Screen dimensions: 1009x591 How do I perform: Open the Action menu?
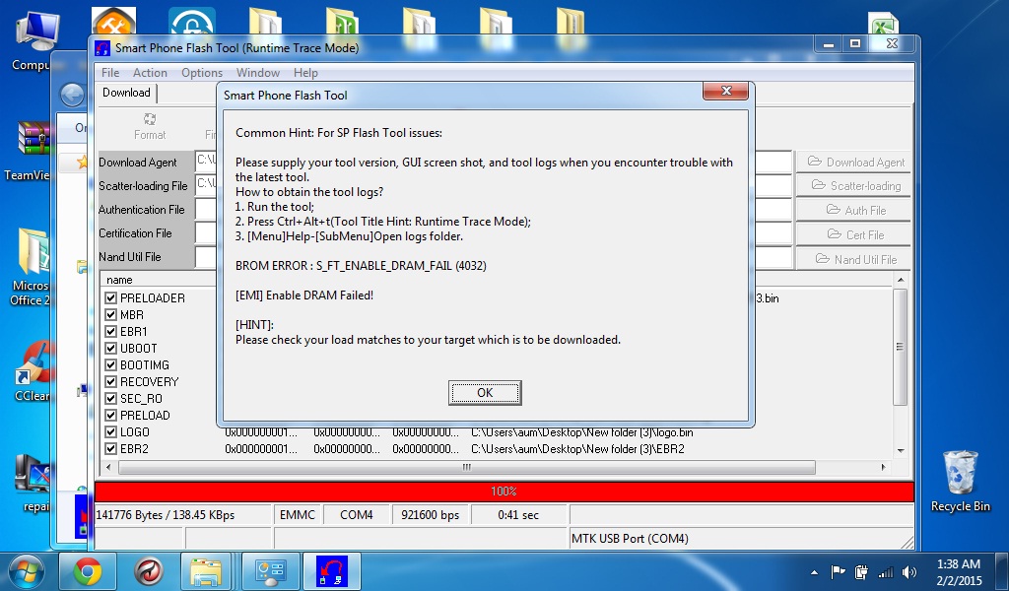click(150, 73)
